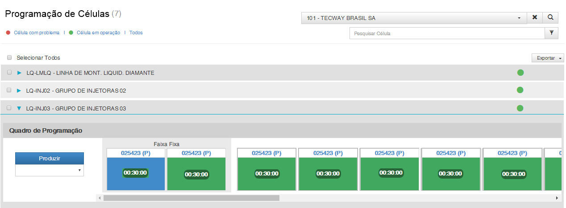The width and height of the screenshot is (566, 208).
Task: Open the Exportar dropdown menu
Action: [x=548, y=58]
